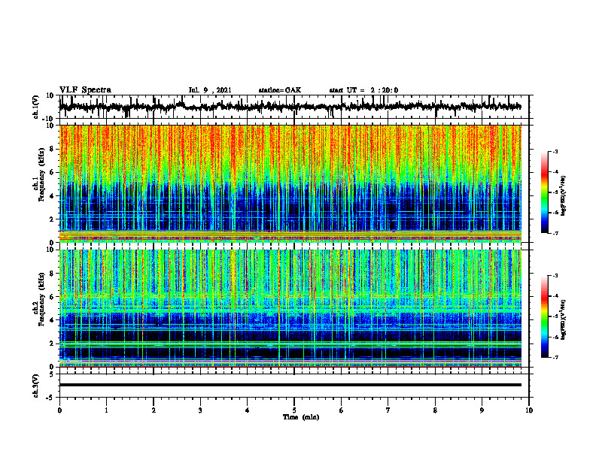
Task: Click the "-3" label on ch.2 color scale
Action: [x=555, y=276]
